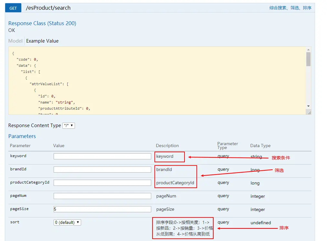Click the Response Class (Status 200) heading
327x241 pixels.
[x=42, y=23]
